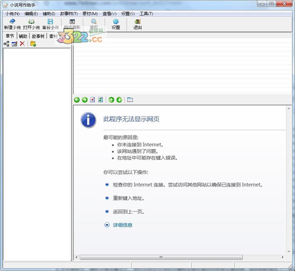Viewport: 295px width, 271px height.
Task: Click the edit chapter icon
Action: point(14,44)
